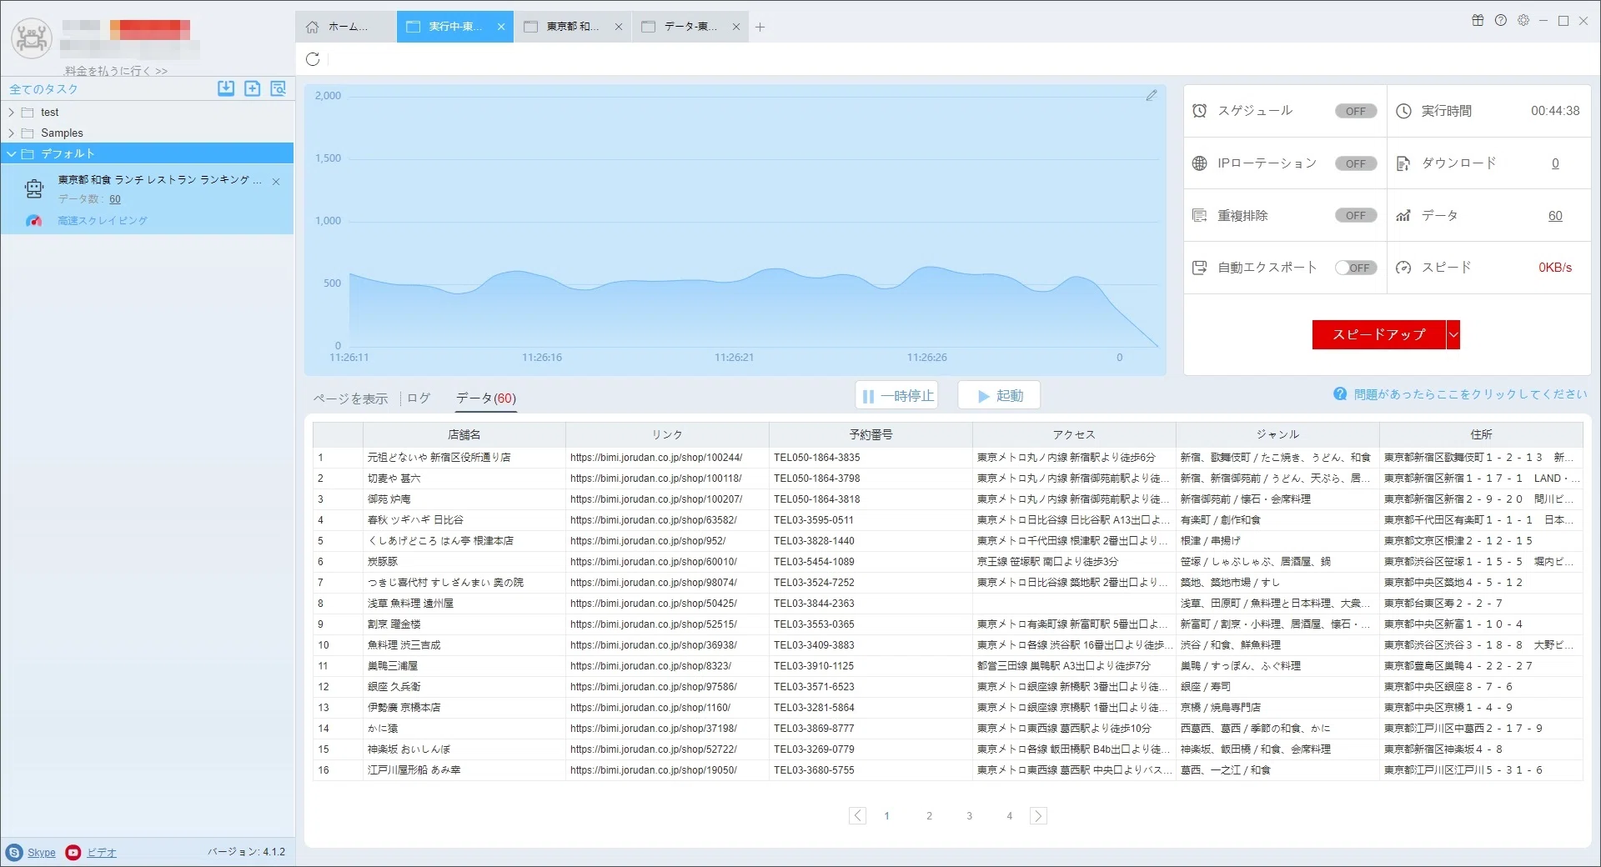Click the user avatar icon
The image size is (1601, 867).
click(x=32, y=38)
